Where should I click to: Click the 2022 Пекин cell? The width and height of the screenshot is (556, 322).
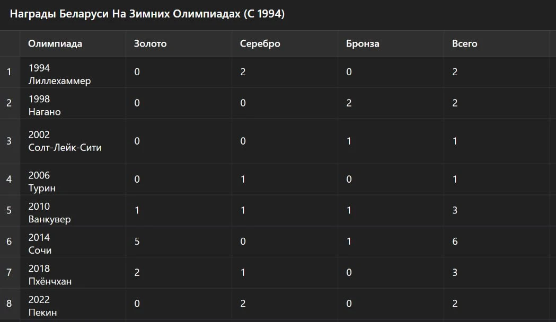(42, 306)
